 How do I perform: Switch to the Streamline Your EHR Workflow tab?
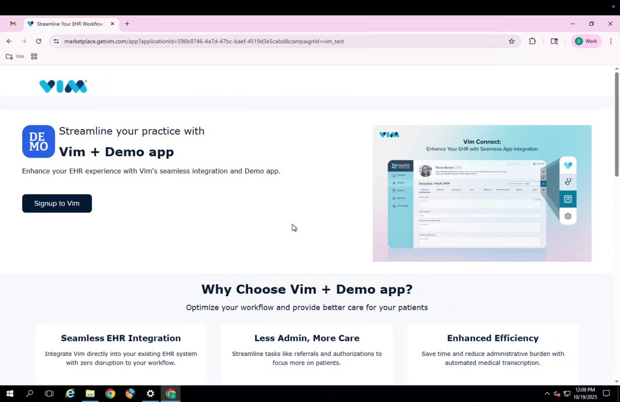pos(70,24)
